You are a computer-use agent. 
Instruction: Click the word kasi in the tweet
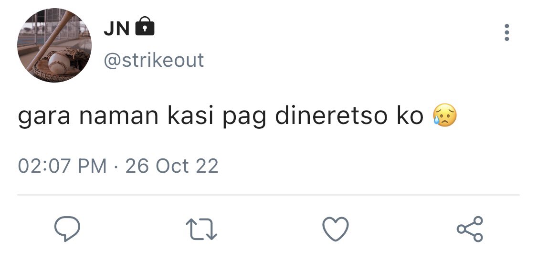[x=191, y=116]
